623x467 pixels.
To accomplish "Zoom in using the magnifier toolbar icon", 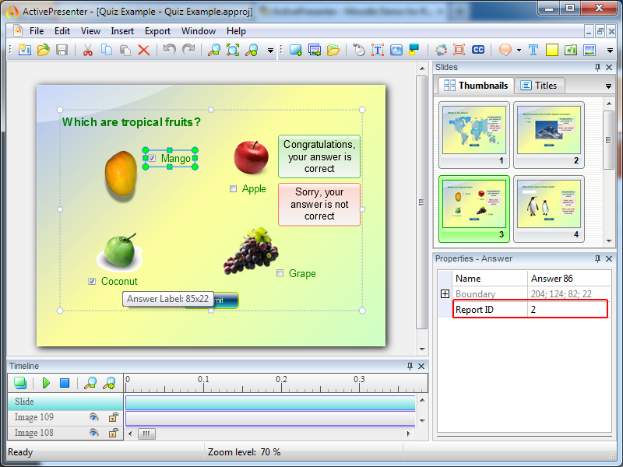I will coord(252,50).
